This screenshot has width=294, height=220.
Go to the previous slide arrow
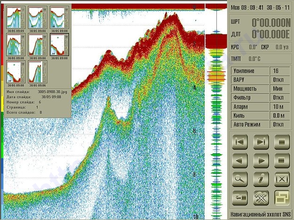(240, 160)
